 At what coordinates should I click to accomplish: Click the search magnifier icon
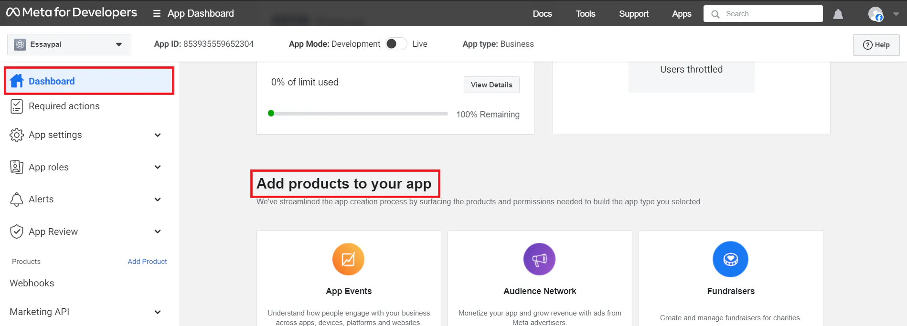click(715, 14)
